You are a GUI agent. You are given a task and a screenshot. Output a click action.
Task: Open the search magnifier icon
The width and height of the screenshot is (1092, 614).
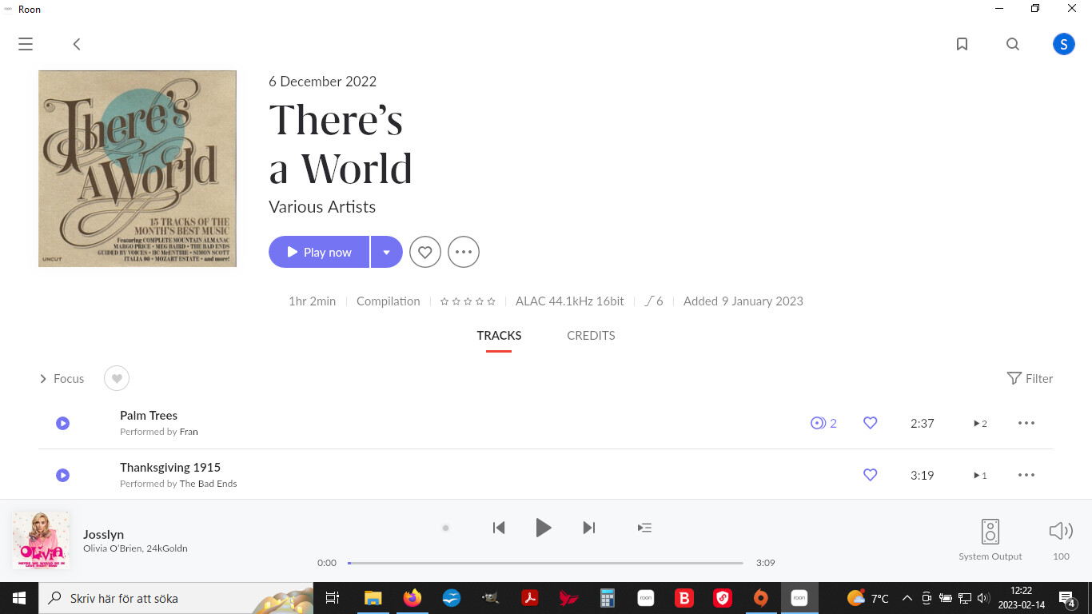coord(1013,44)
